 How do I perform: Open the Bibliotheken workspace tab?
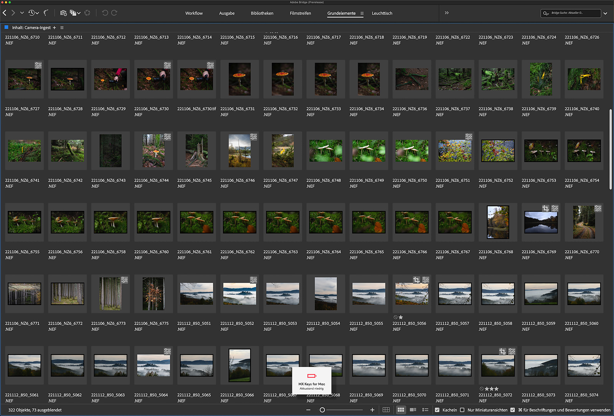click(262, 13)
